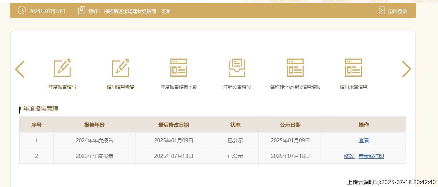Show previous items with left chevron
Viewport: 438px width, 187px height.
[20, 69]
